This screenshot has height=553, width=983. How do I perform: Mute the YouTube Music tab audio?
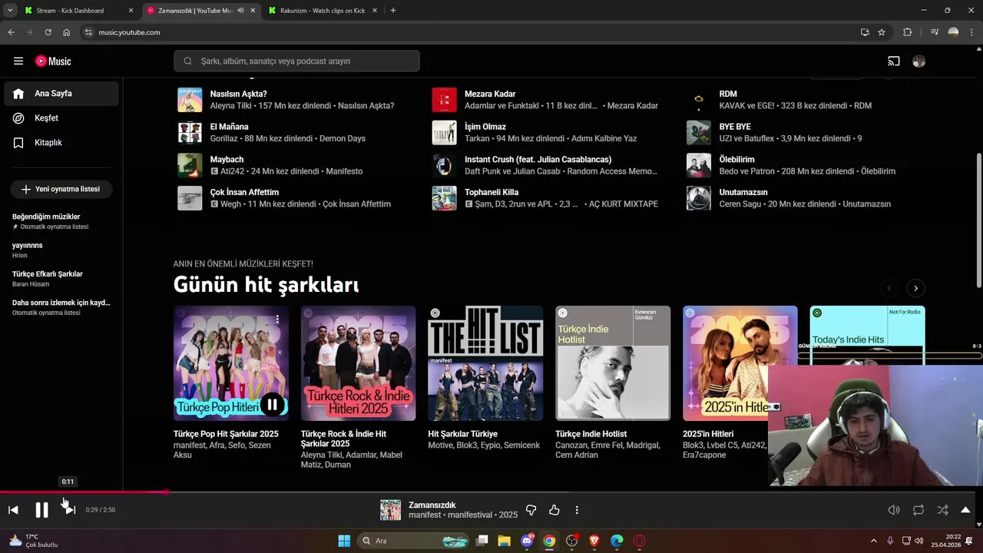(x=240, y=11)
